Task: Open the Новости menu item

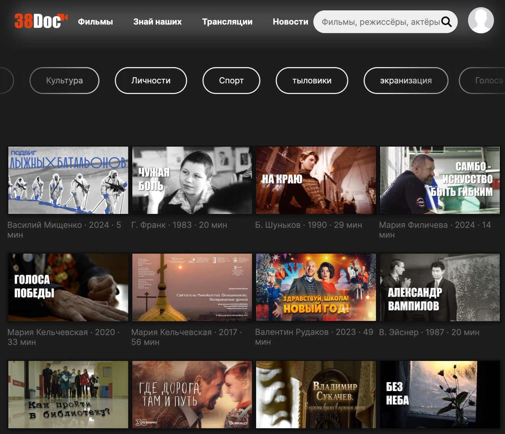Action: coord(290,22)
